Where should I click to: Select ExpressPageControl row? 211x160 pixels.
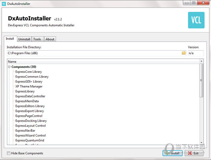coord(29,116)
